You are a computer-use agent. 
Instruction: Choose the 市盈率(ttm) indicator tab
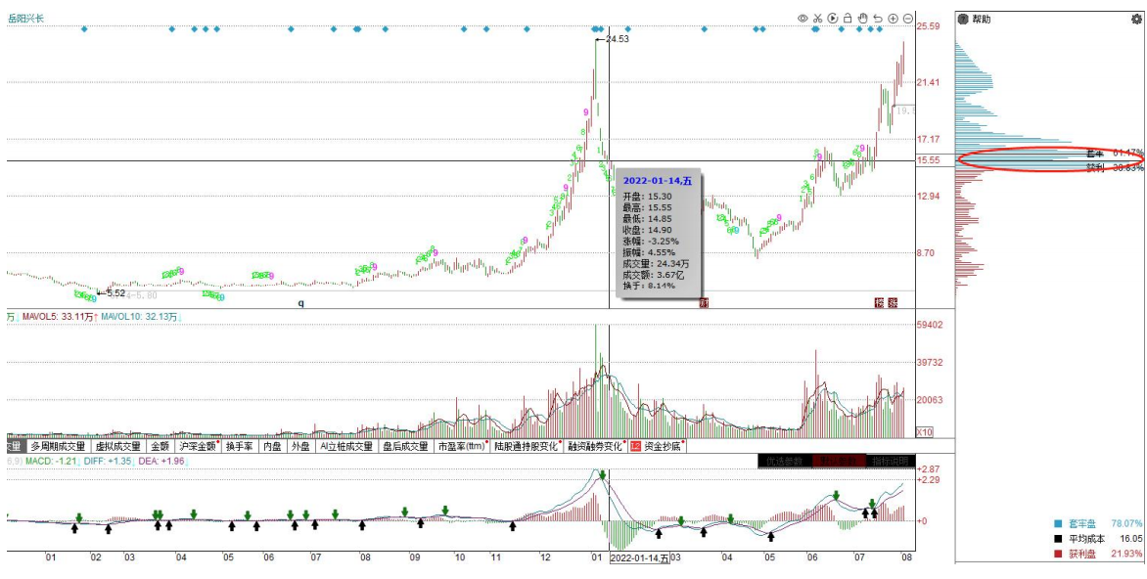pyautogui.click(x=462, y=447)
